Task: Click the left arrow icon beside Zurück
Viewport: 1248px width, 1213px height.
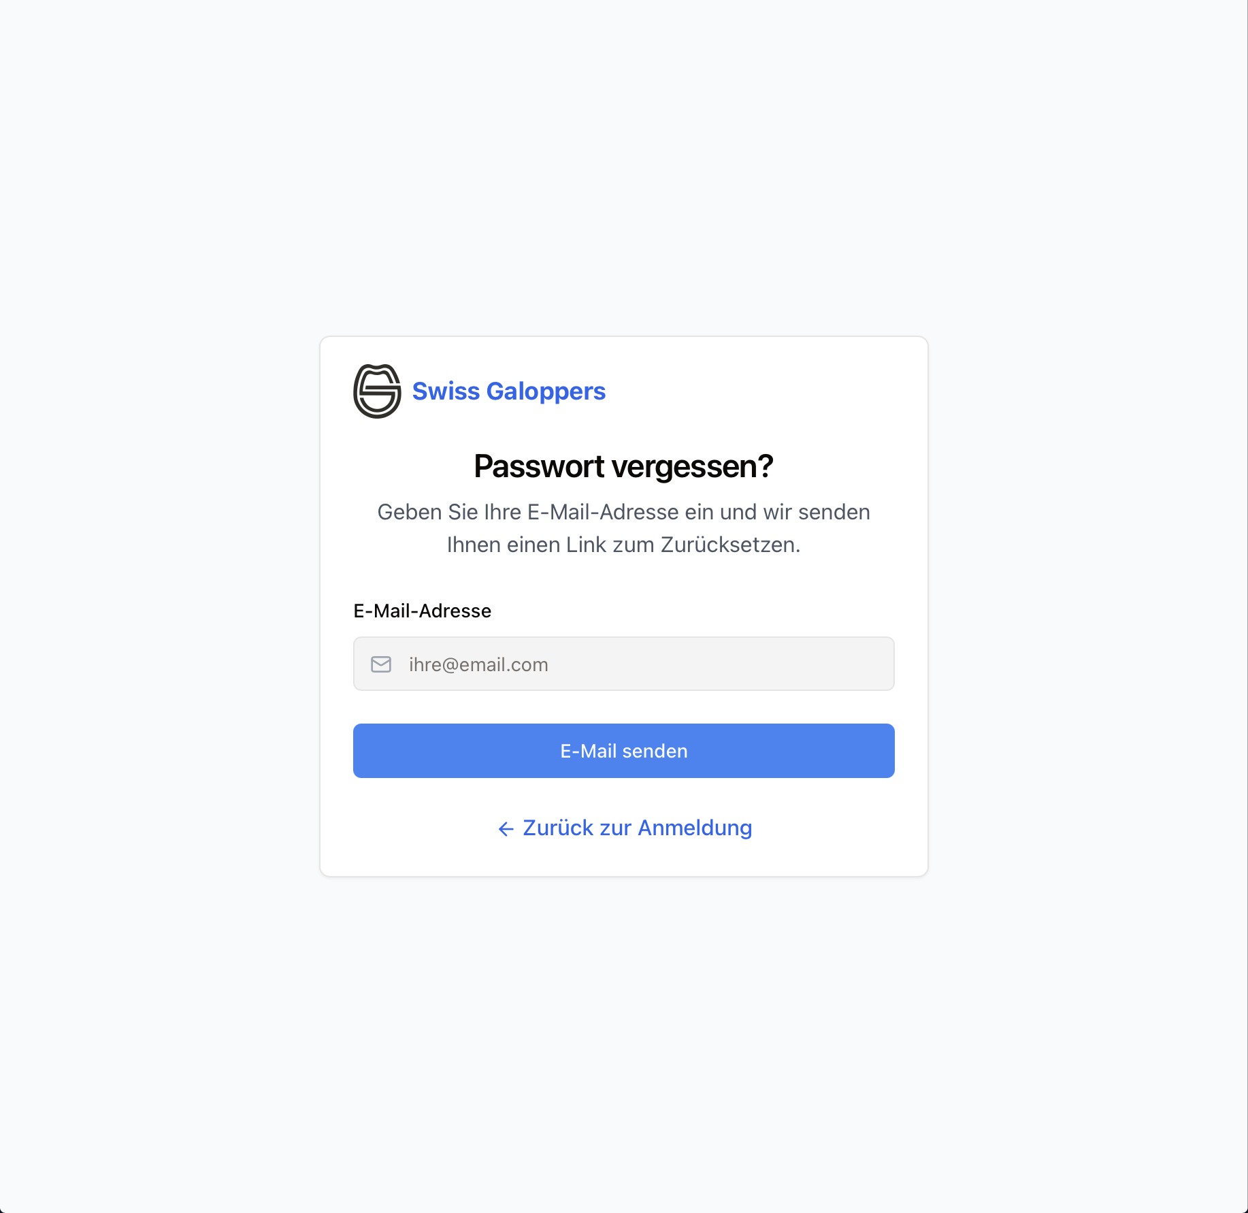Action: 506,828
